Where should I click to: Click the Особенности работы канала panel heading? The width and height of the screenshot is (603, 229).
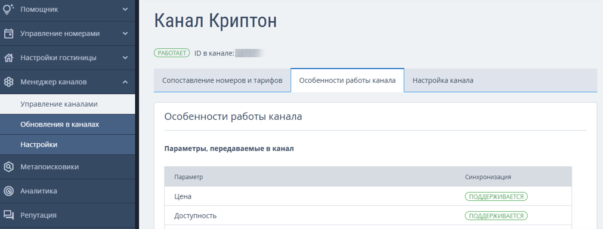(233, 117)
